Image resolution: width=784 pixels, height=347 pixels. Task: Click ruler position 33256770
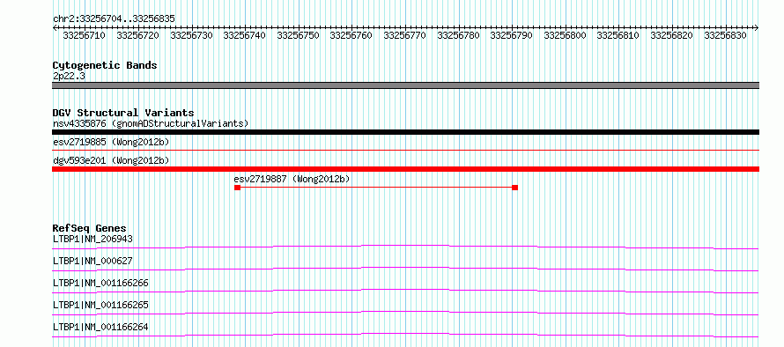404,35
